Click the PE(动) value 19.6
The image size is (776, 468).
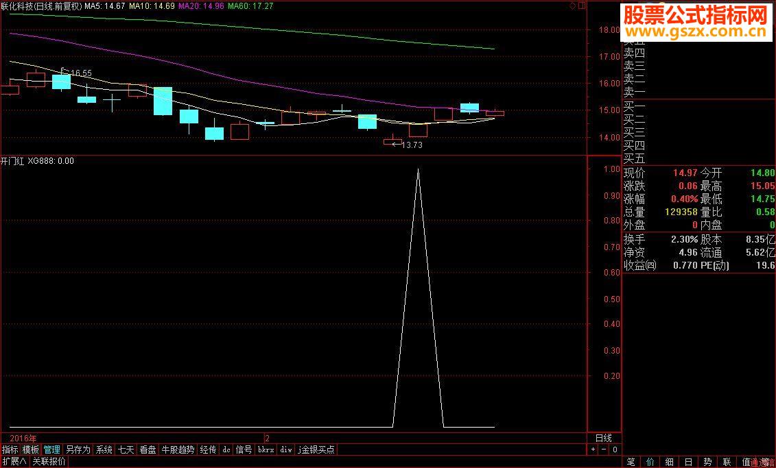tap(766, 265)
